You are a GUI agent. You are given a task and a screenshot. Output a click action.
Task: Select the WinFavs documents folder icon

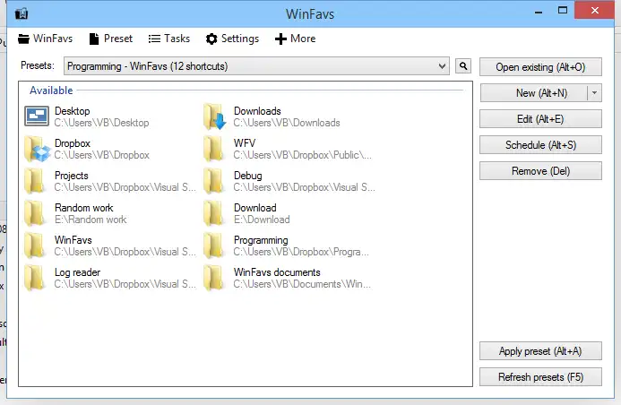click(213, 278)
